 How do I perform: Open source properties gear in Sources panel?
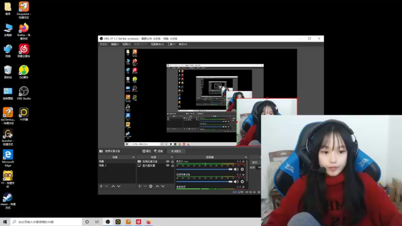tap(151, 186)
